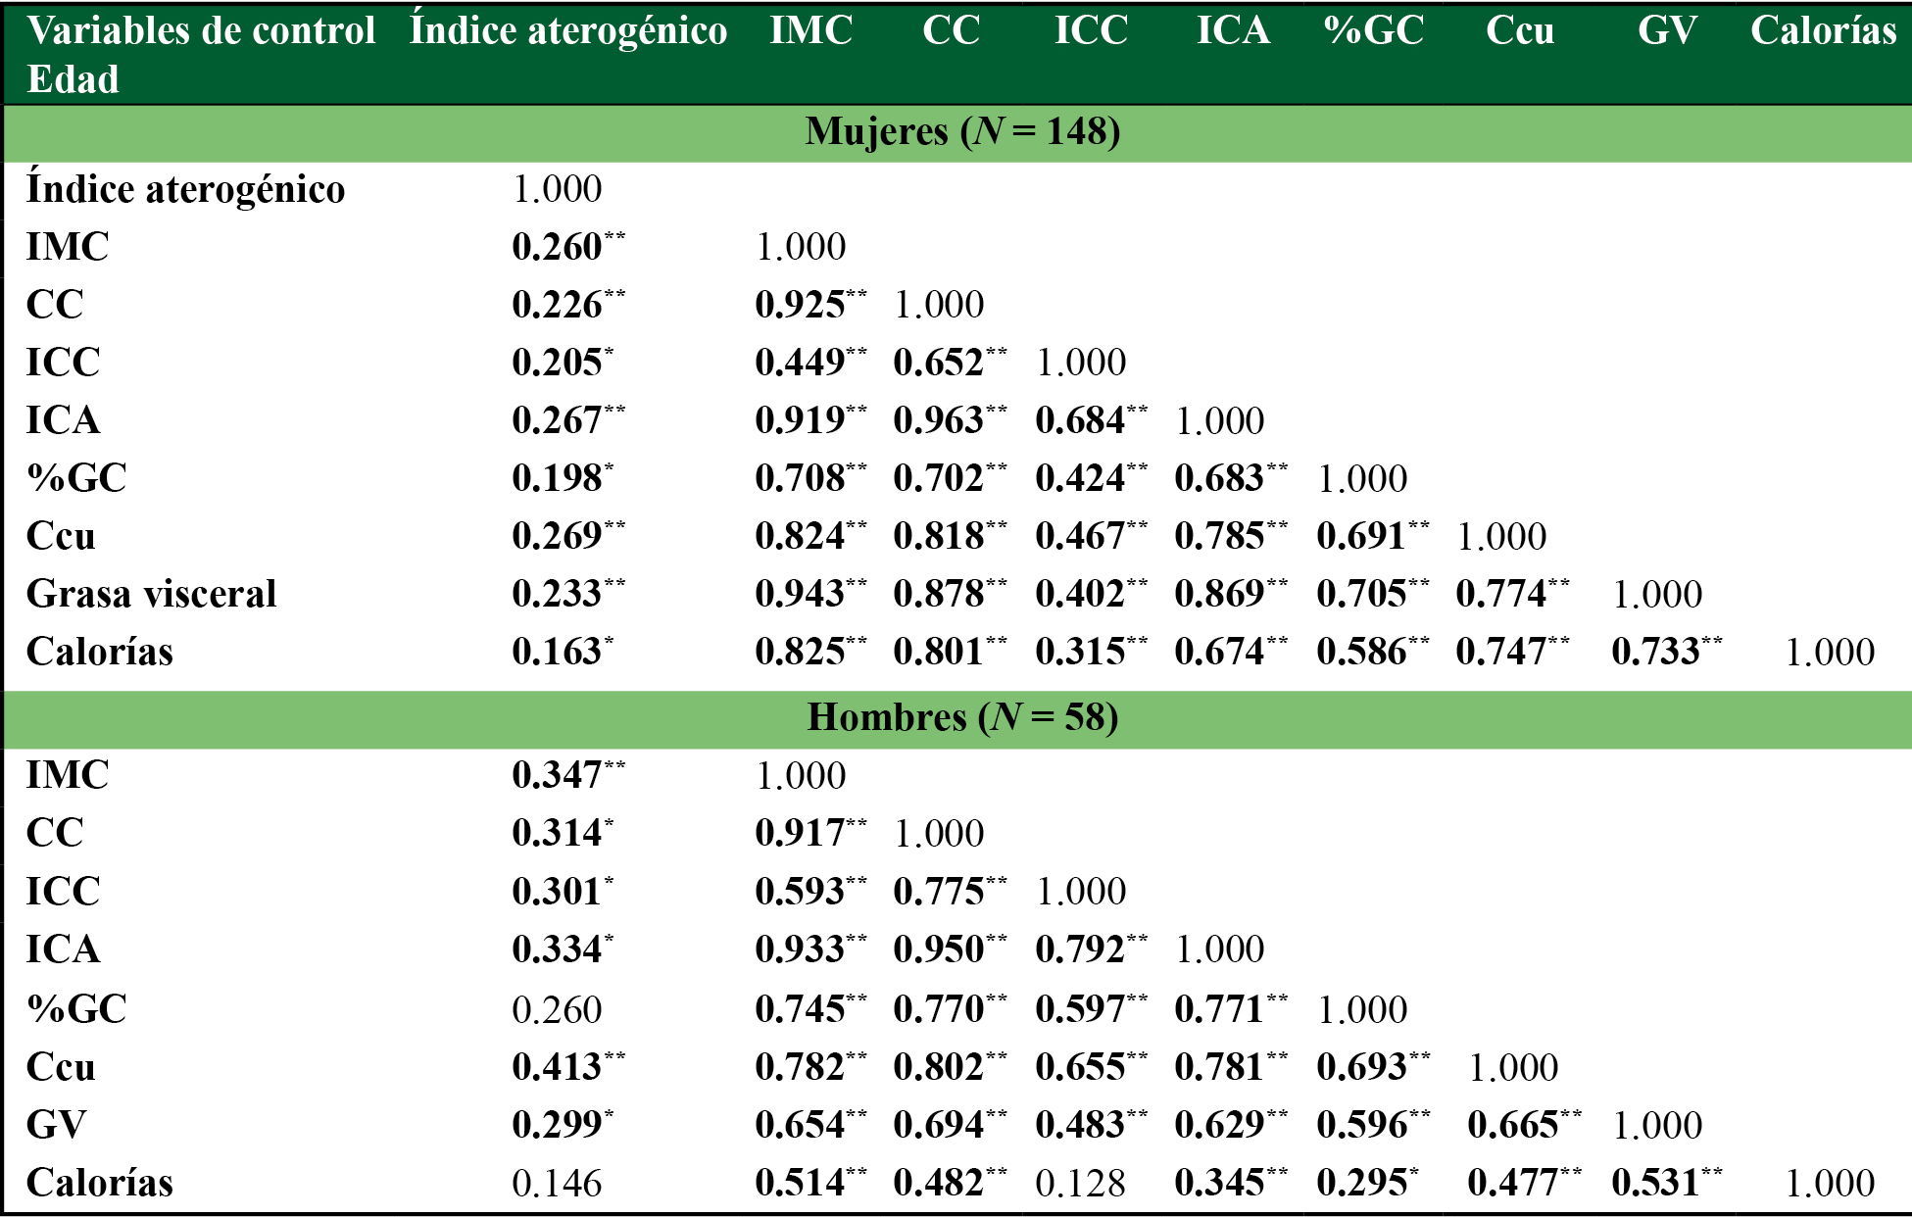
Task: Click the 0.733 value in Mujeres Calorías row
Action: [1656, 652]
